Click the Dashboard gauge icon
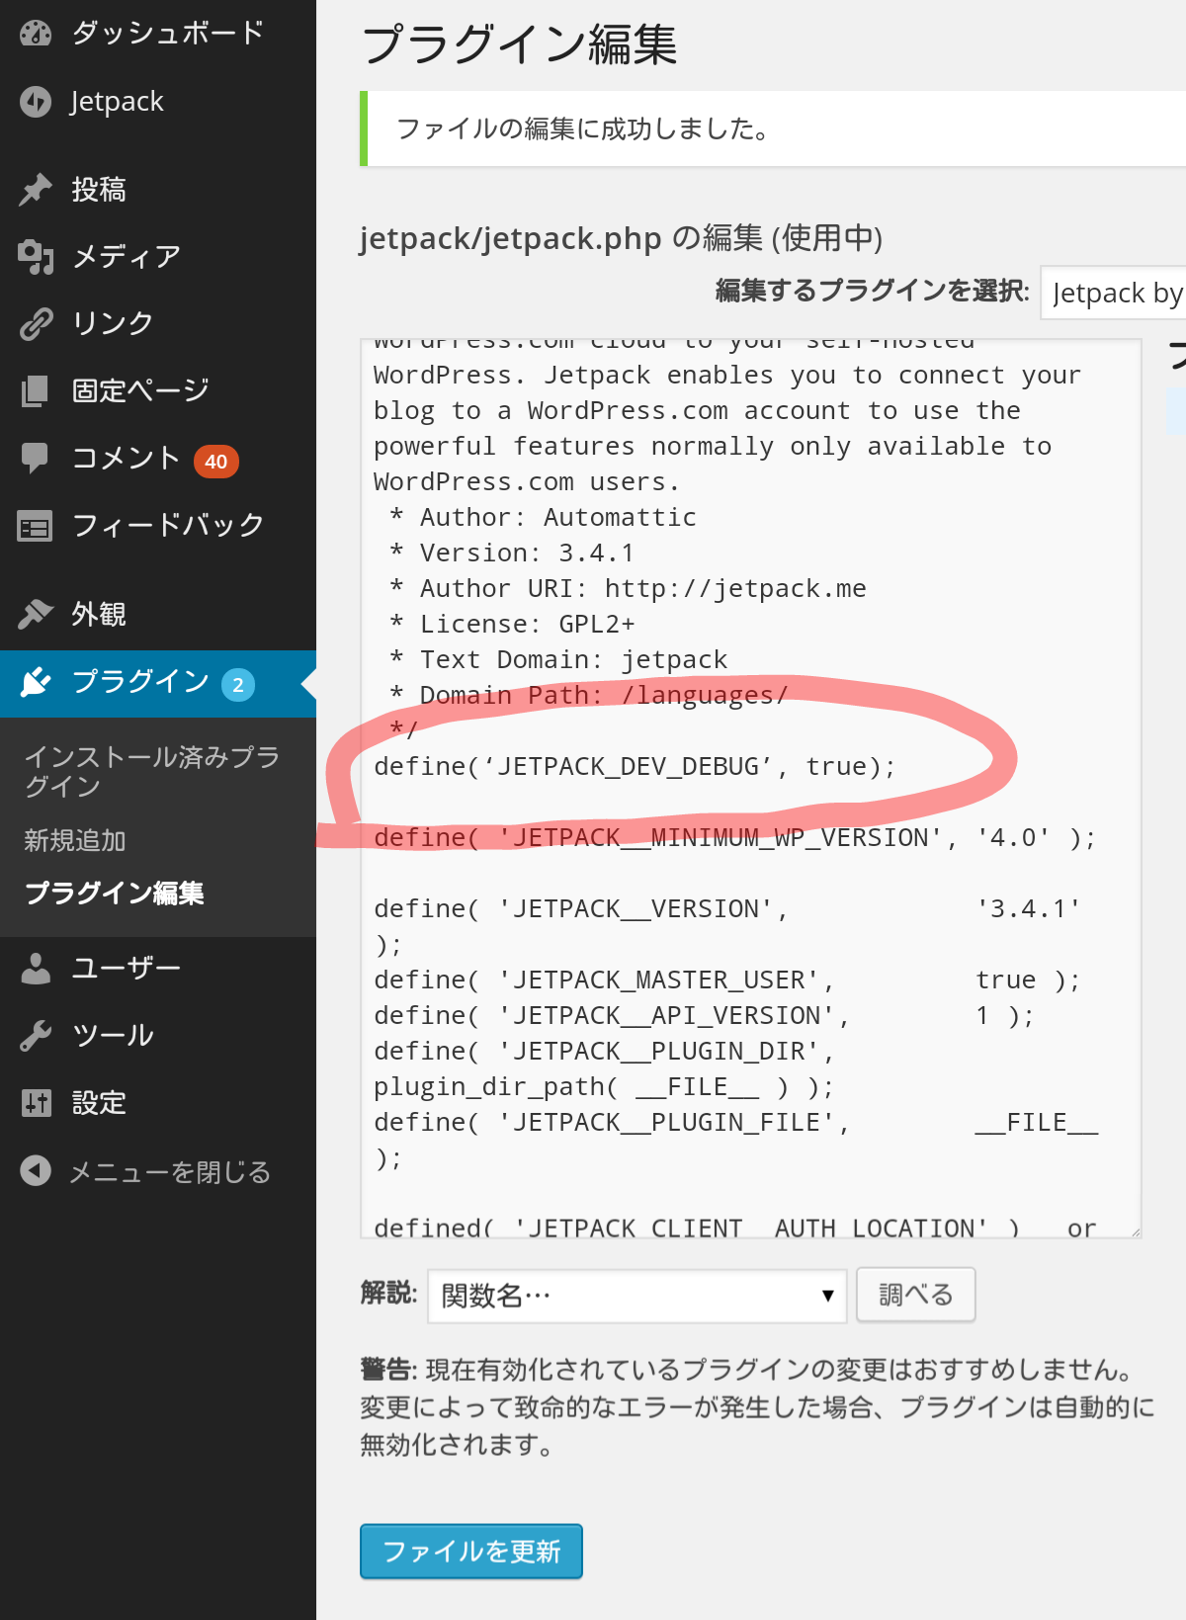Viewport: 1186px width, 1620px height. (x=36, y=33)
